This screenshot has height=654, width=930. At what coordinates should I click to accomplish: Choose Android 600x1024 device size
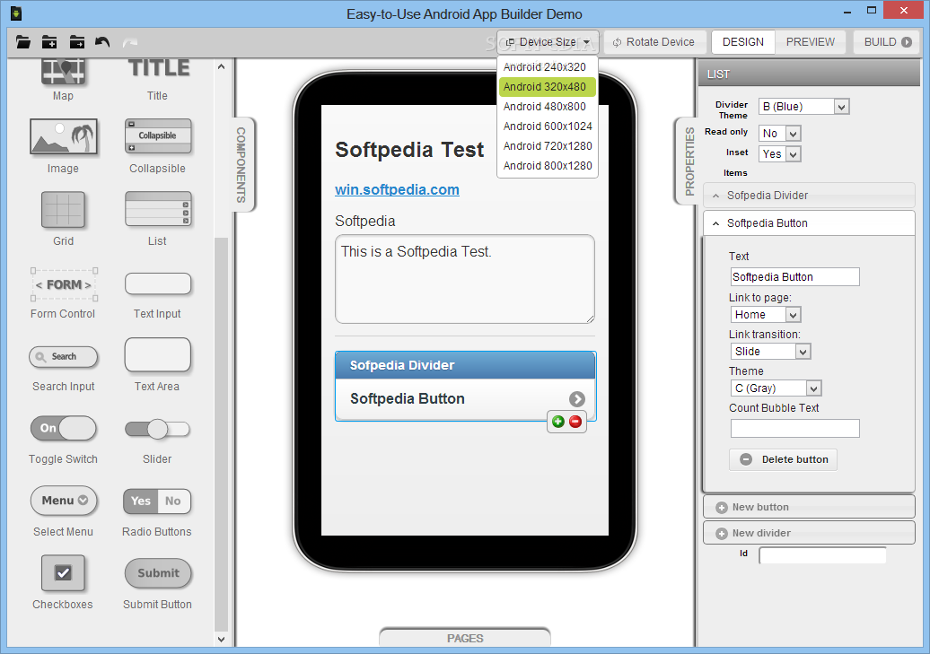click(548, 126)
